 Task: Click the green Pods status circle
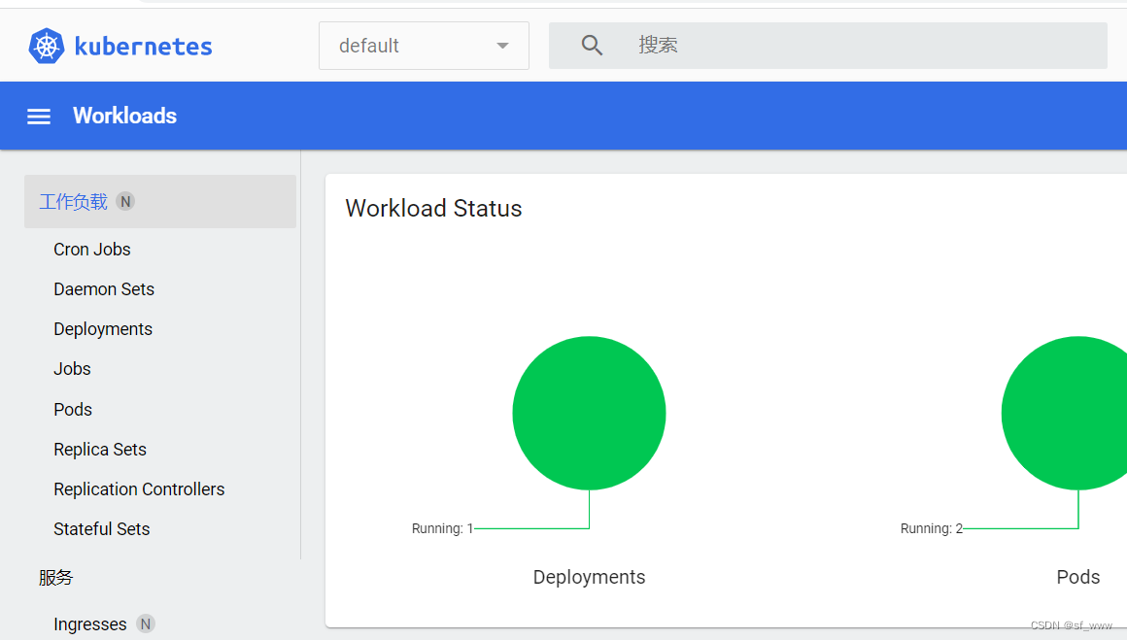click(x=1065, y=413)
